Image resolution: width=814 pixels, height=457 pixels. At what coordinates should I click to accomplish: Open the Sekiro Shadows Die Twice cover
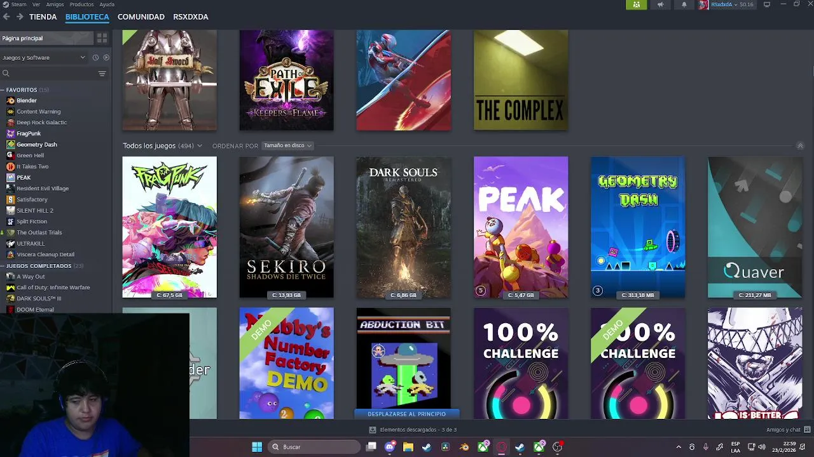[286, 227]
